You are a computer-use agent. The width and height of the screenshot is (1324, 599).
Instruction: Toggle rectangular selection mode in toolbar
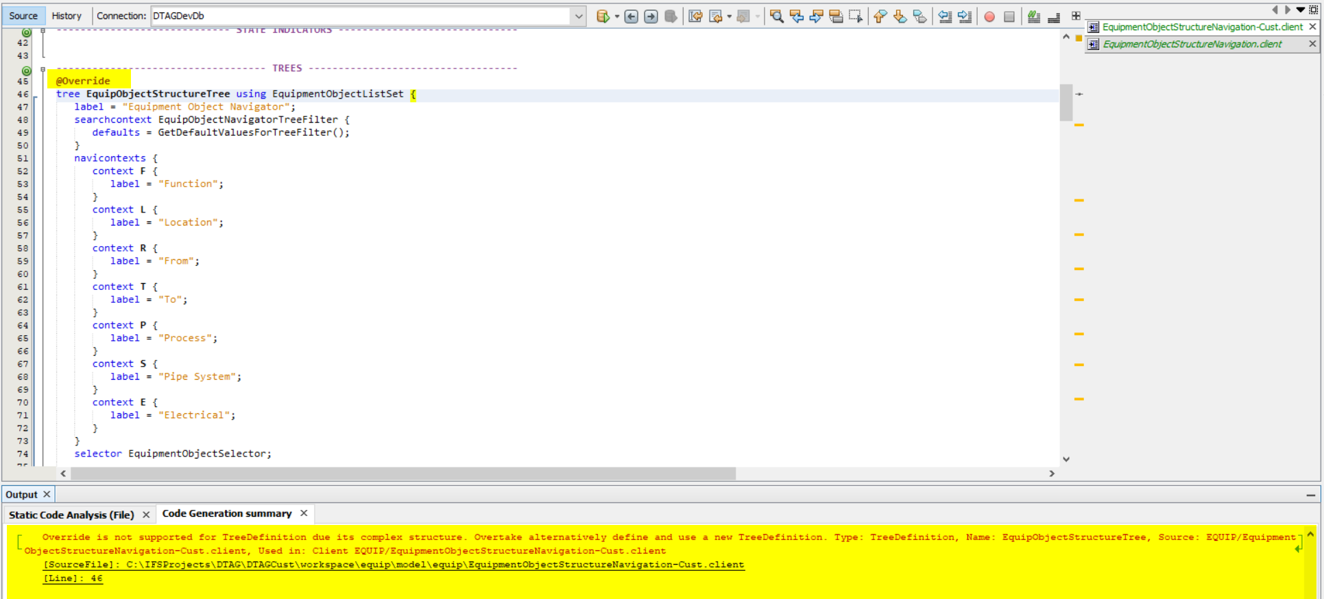pos(855,16)
